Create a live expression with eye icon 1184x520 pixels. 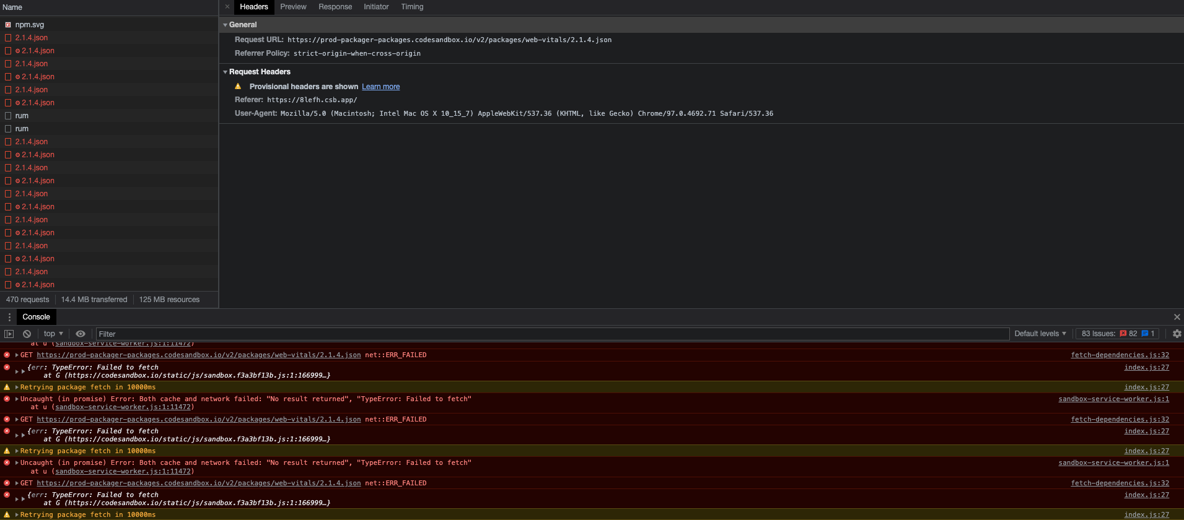click(x=81, y=334)
